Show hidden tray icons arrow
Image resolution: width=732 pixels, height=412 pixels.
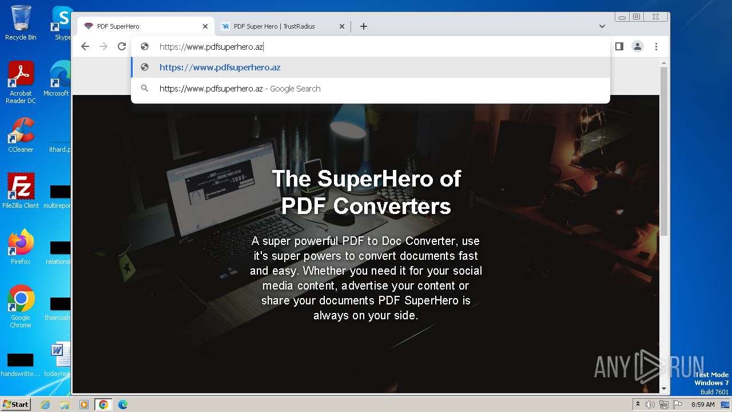pos(638,405)
